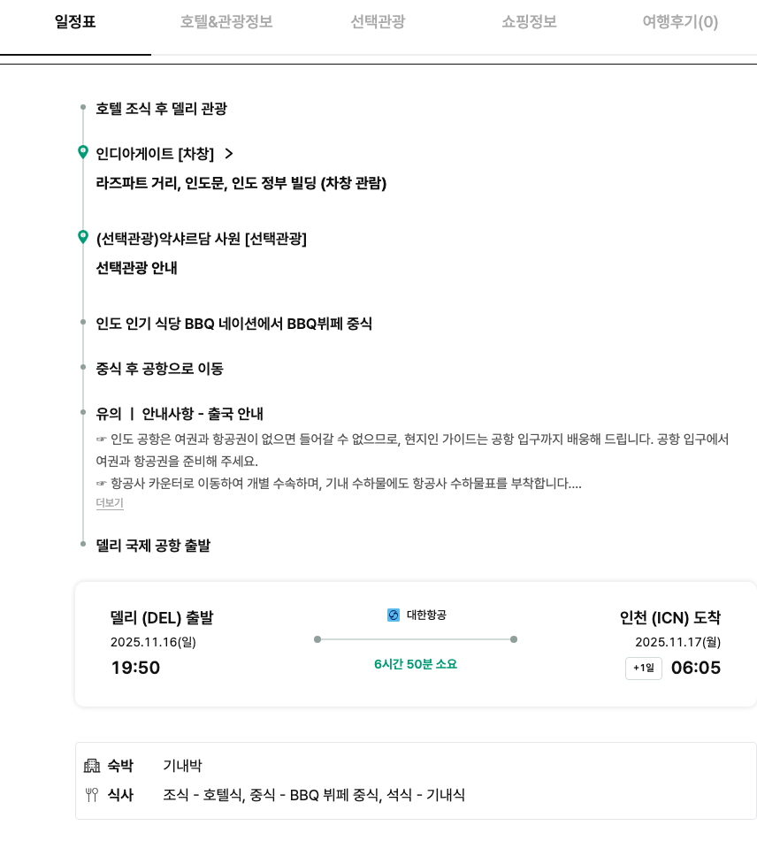Click the green pin icon beside 인디아게이트

coord(83,153)
